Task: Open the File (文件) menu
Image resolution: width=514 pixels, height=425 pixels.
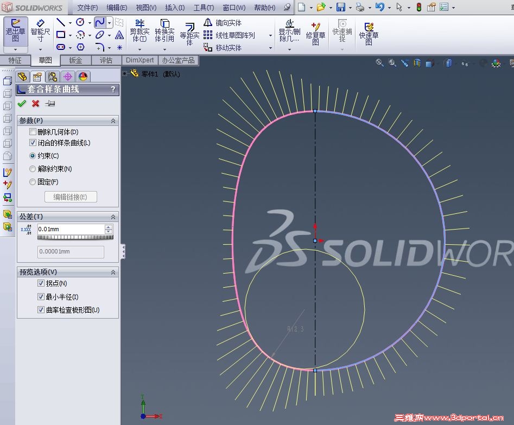Action: tap(87, 7)
